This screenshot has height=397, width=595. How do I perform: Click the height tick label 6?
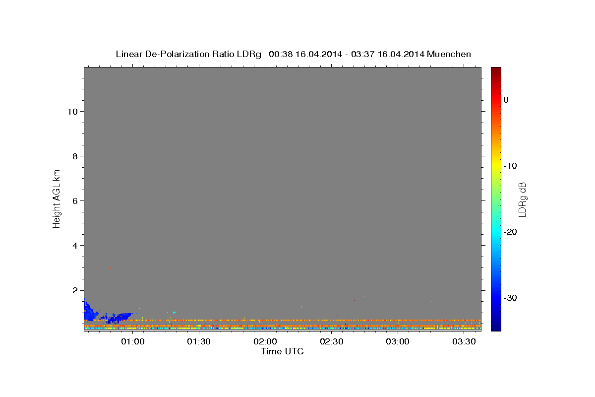74,201
